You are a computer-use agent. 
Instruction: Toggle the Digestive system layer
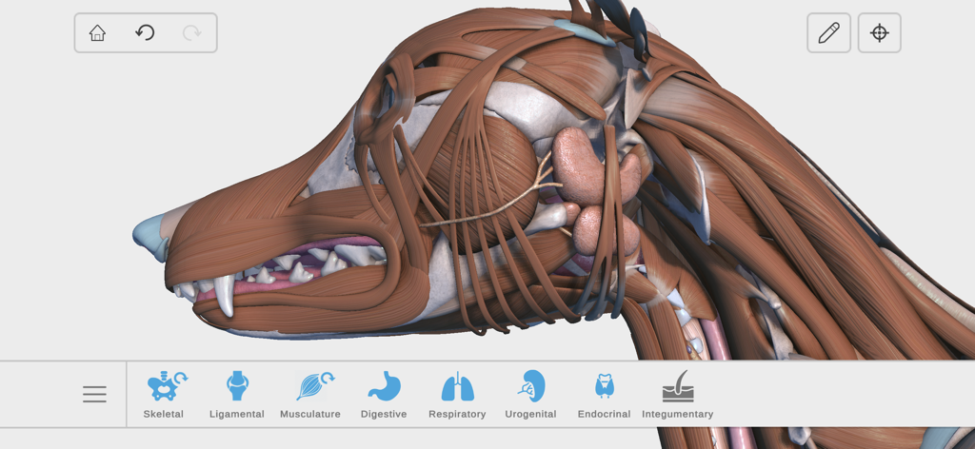coord(384,395)
